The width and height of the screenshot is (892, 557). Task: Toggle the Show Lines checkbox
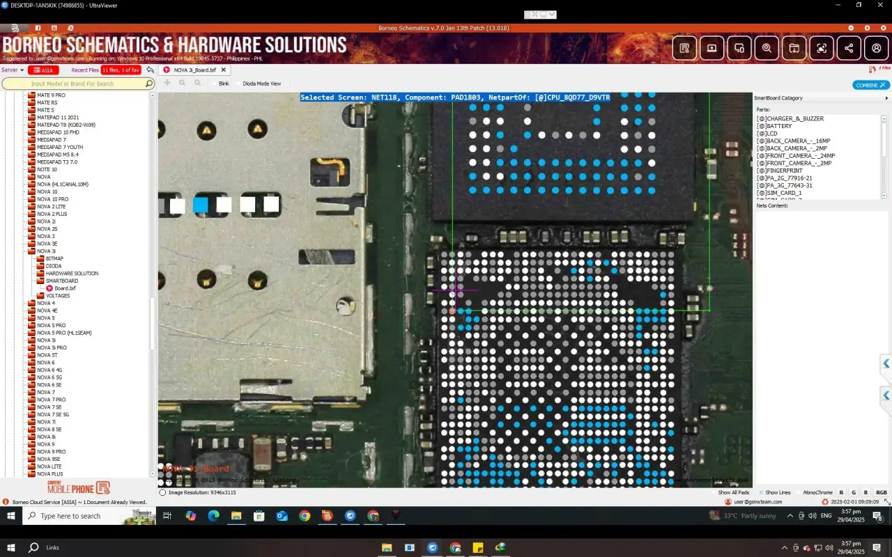761,492
